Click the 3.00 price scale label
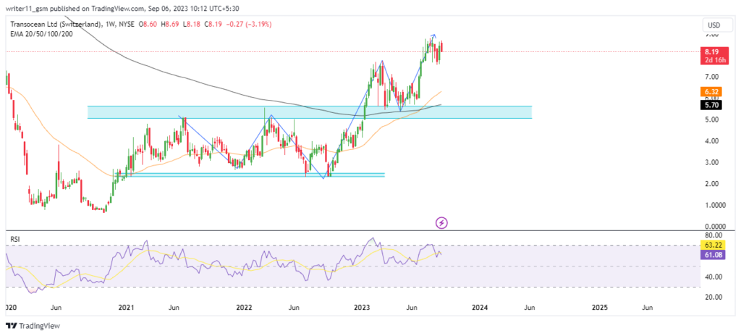The image size is (741, 336). point(712,162)
